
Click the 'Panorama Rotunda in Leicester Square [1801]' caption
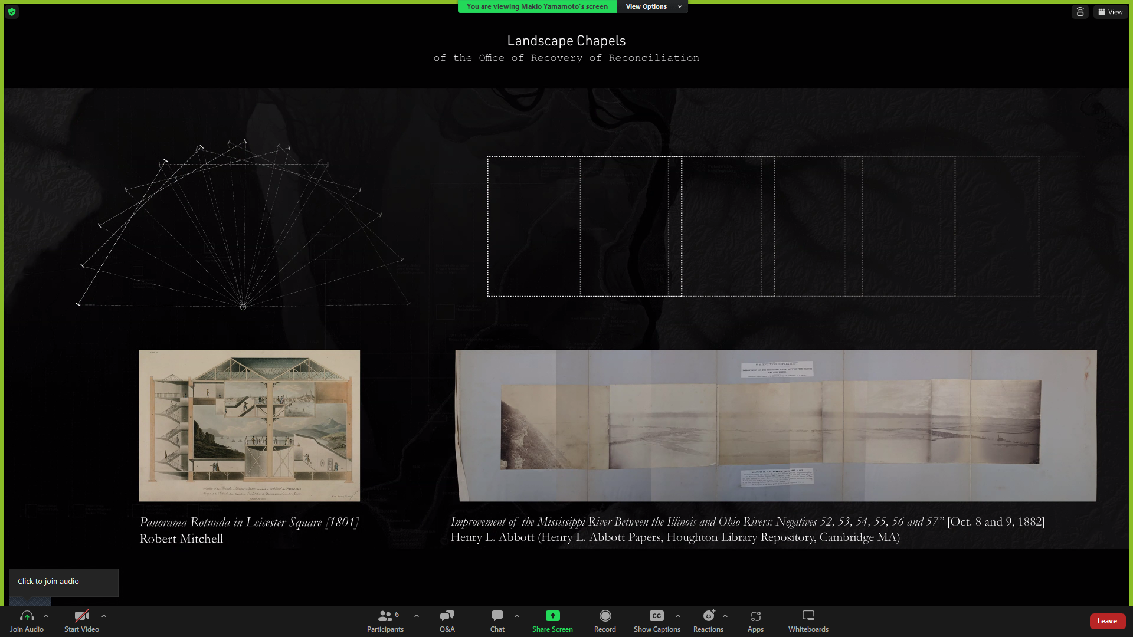tap(249, 522)
